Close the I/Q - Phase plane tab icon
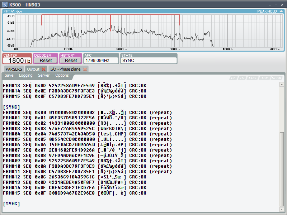This screenshot has height=215, width=287. (x=85, y=69)
